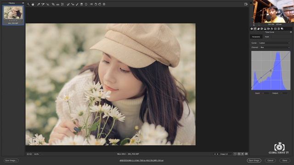
Task: Toggle full screen mode icon
Action: coord(246,4)
